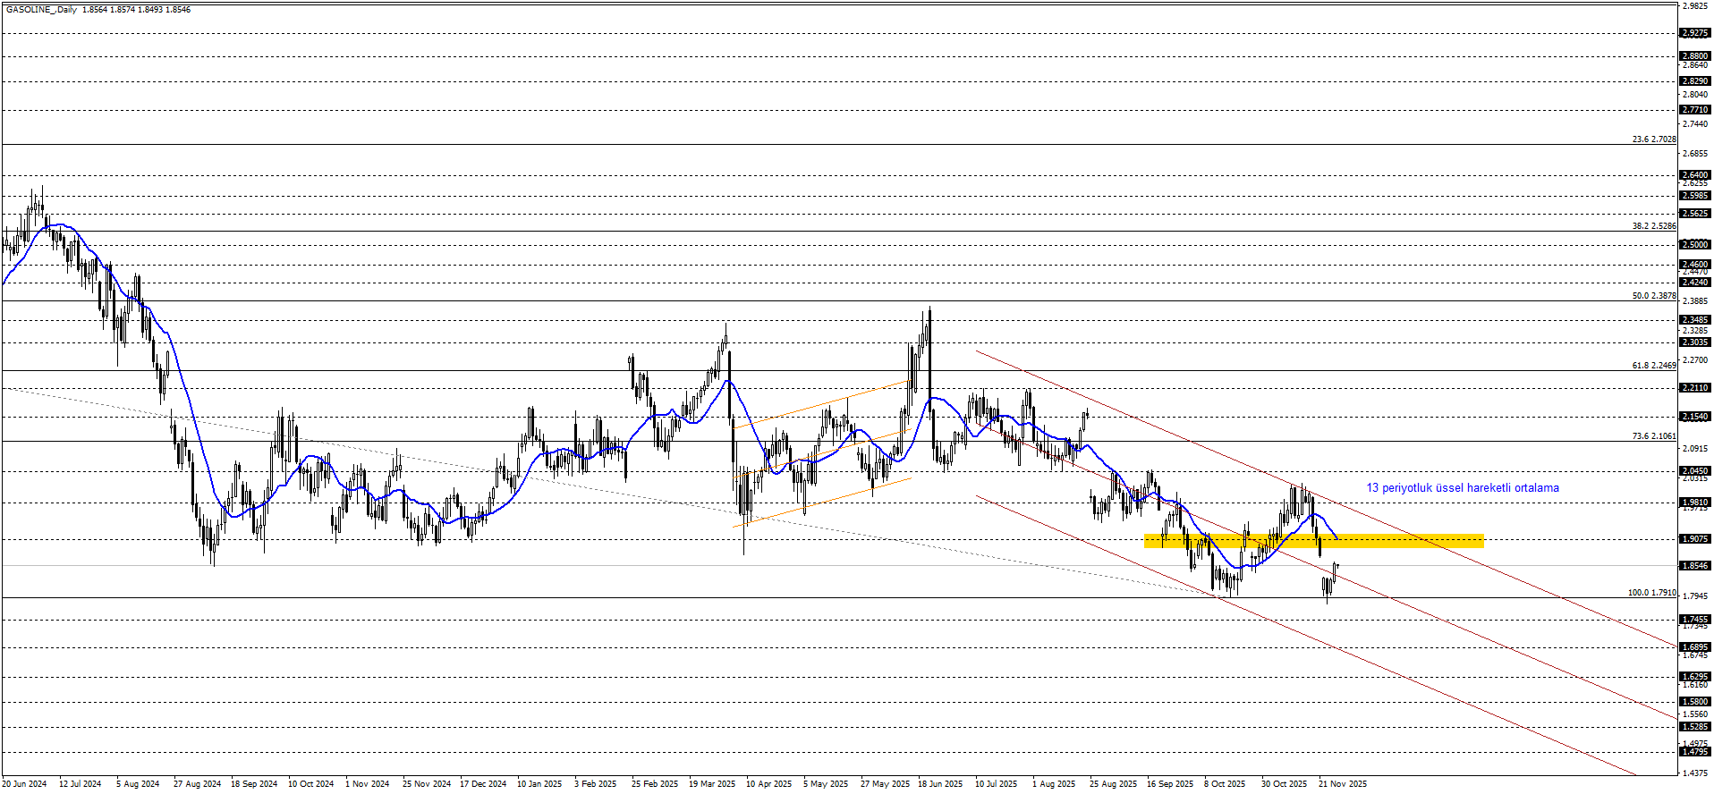Select the 73.6 2.1061 Fibonacci label
The height and width of the screenshot is (794, 1714).
pyautogui.click(x=1653, y=436)
